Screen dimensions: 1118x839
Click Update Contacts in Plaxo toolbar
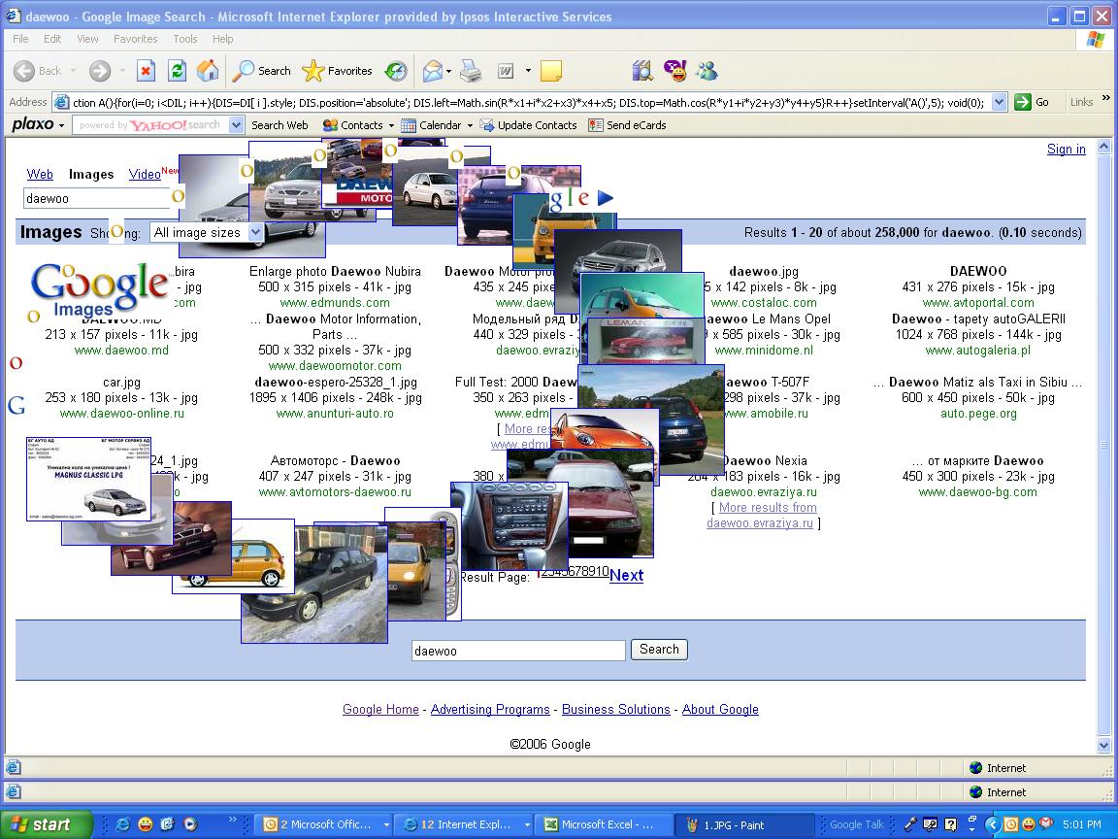528,125
